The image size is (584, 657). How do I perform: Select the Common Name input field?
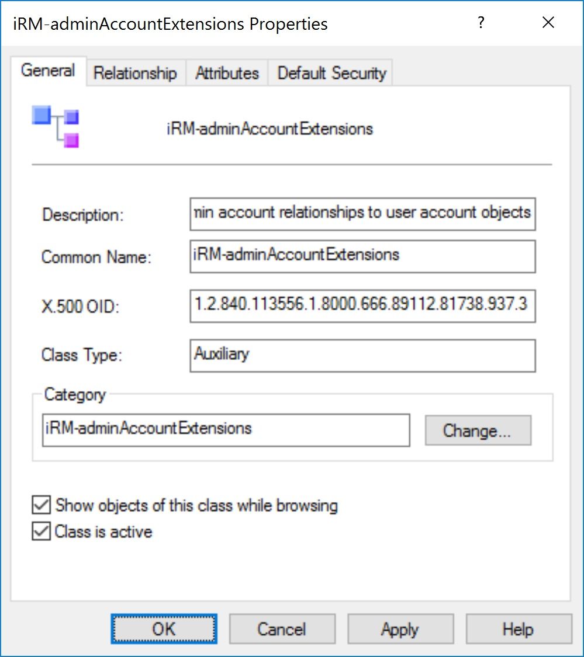[x=362, y=256]
